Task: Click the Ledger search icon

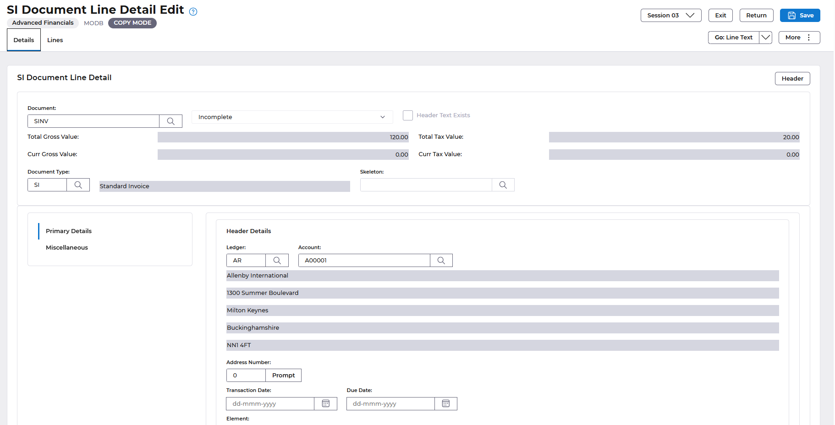Action: [277, 261]
